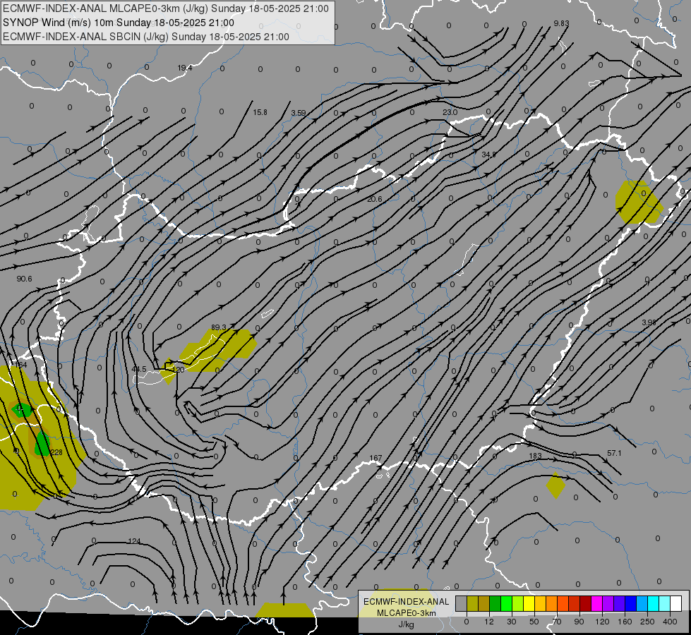Click the olive-yellow legend swatch above 0
Viewport: 691px width, 635px height.
pos(472,603)
